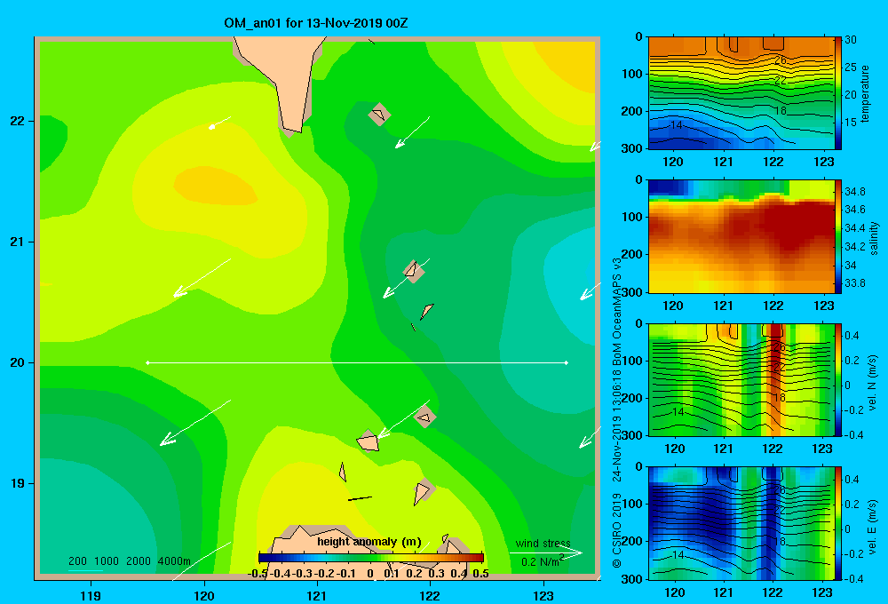This screenshot has height=604, width=888.
Task: Click longitude label "121" on main map axis
Action: [x=317, y=595]
